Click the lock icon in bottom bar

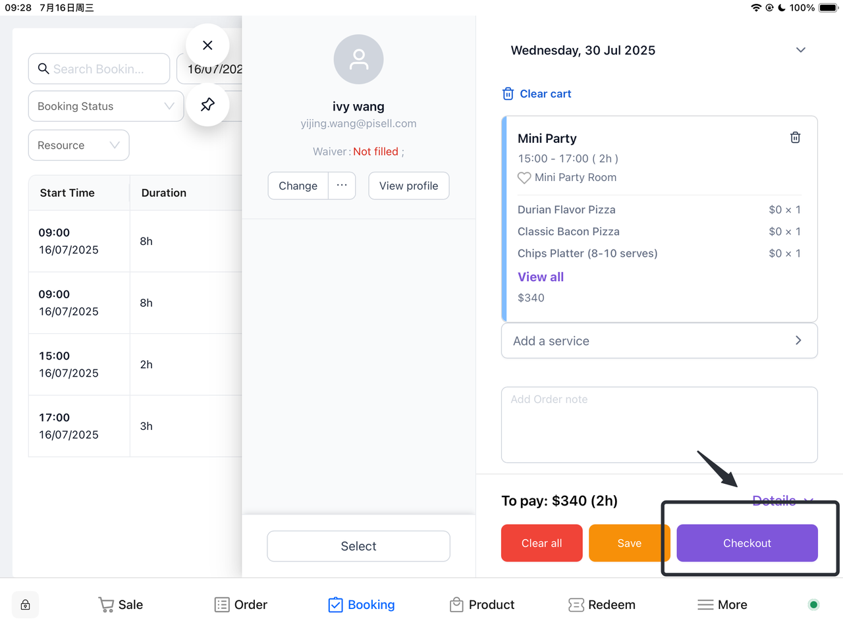(26, 605)
